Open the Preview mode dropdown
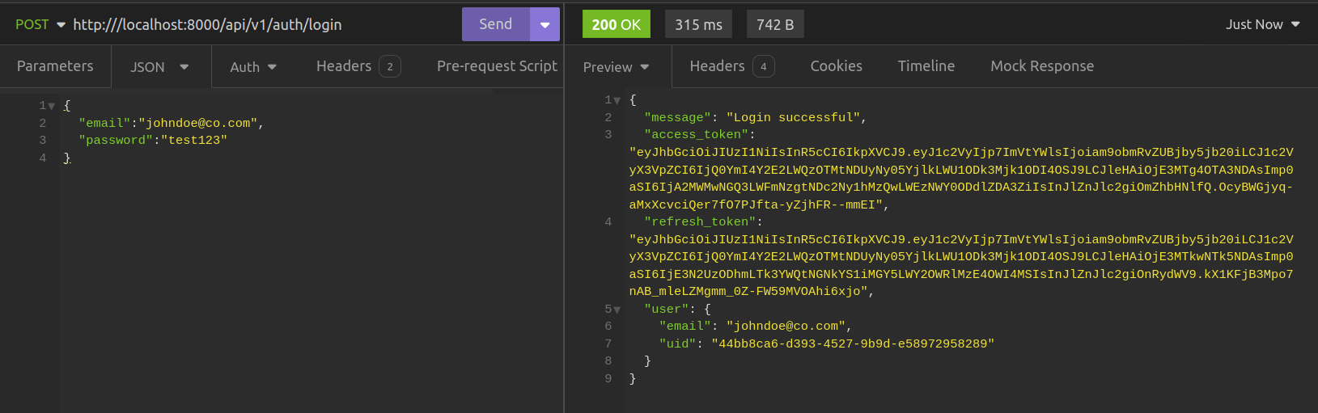 (x=617, y=67)
